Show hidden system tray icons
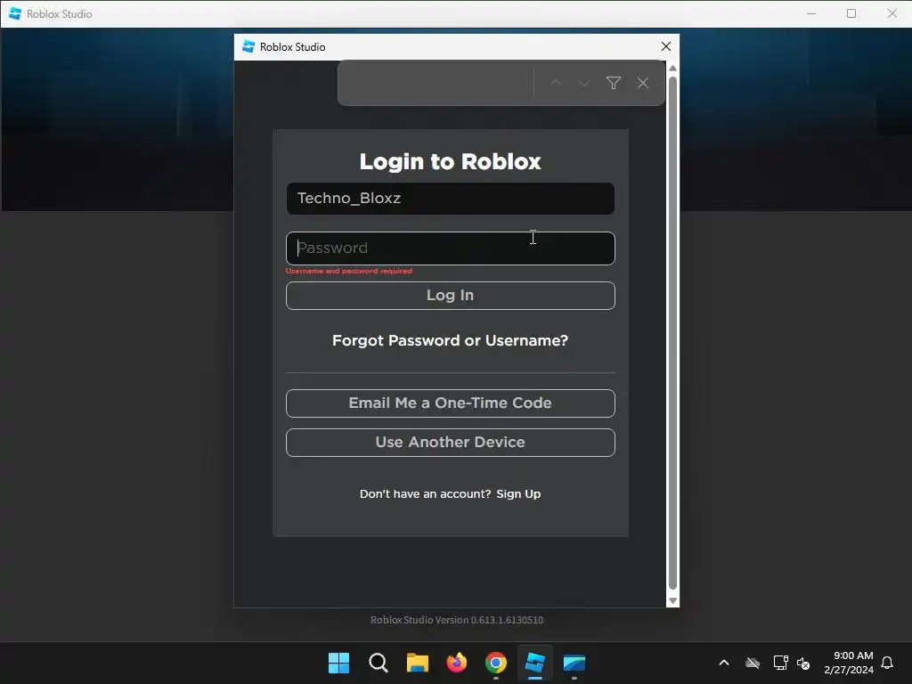Viewport: 912px width, 684px height. pyautogui.click(x=724, y=663)
